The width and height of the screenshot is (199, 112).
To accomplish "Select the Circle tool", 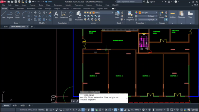I will [17, 15].
